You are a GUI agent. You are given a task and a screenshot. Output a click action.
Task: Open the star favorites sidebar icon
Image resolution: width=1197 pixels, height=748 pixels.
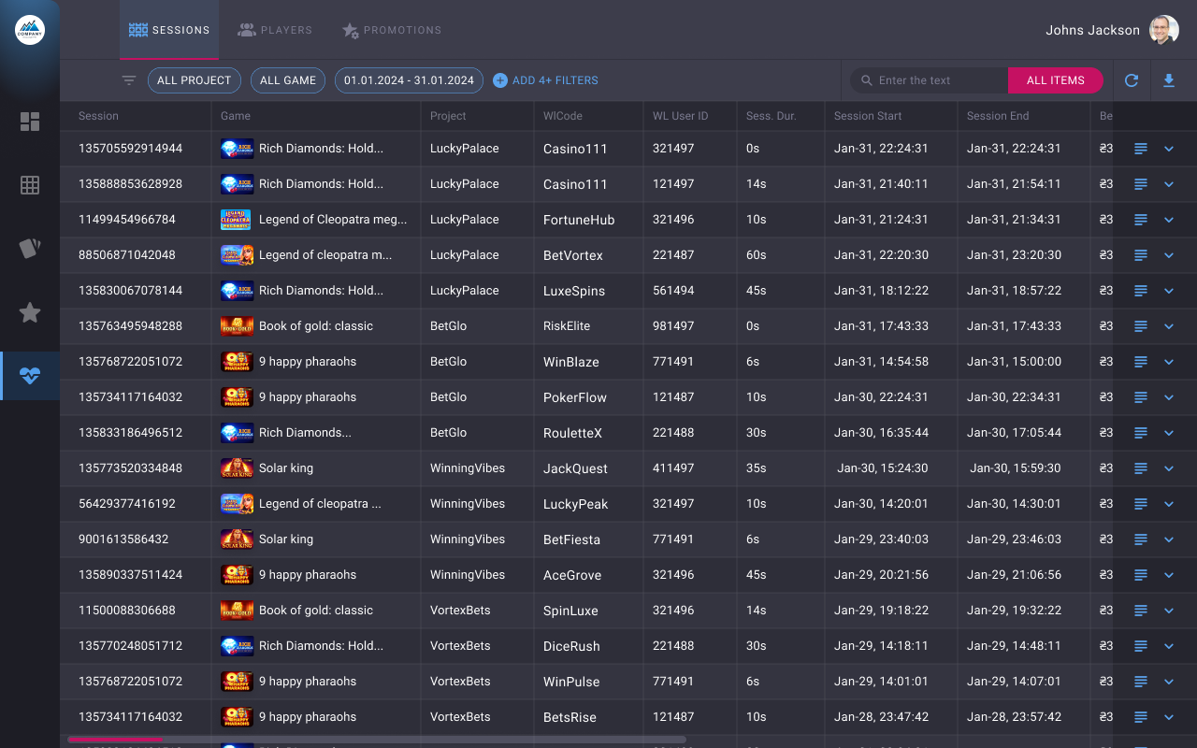coord(30,312)
